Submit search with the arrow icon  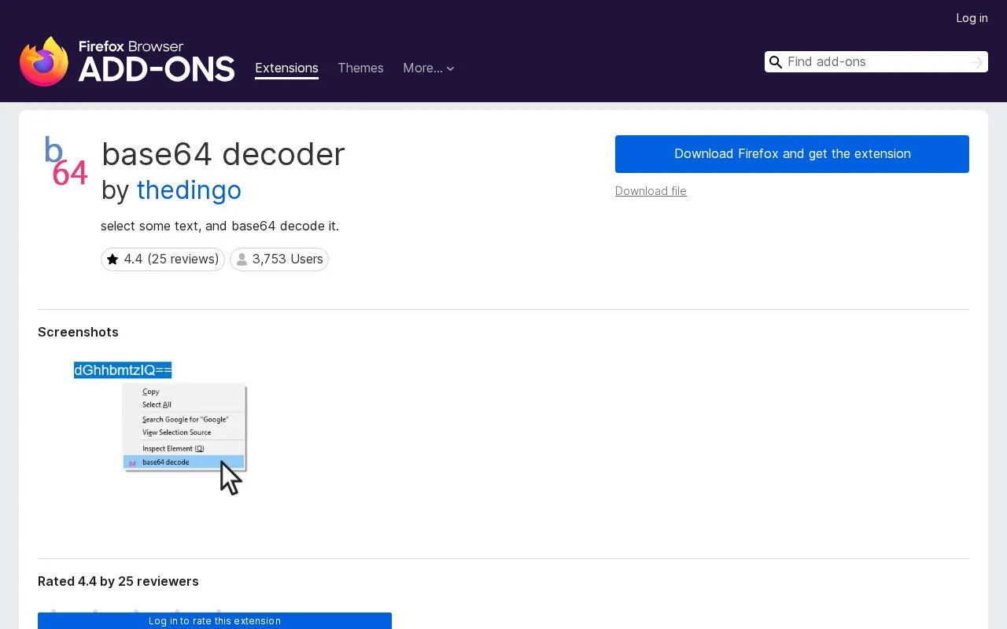pos(976,62)
